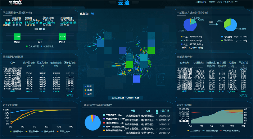253x139 pixels.
Task: Click 11月 axis label in right trend chart
Action: pyautogui.click(x=243, y=126)
